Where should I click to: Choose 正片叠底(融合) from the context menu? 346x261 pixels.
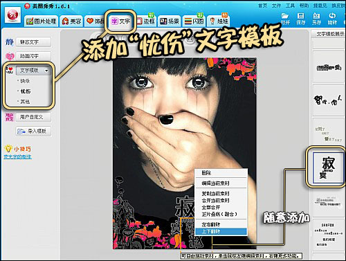tap(221, 215)
